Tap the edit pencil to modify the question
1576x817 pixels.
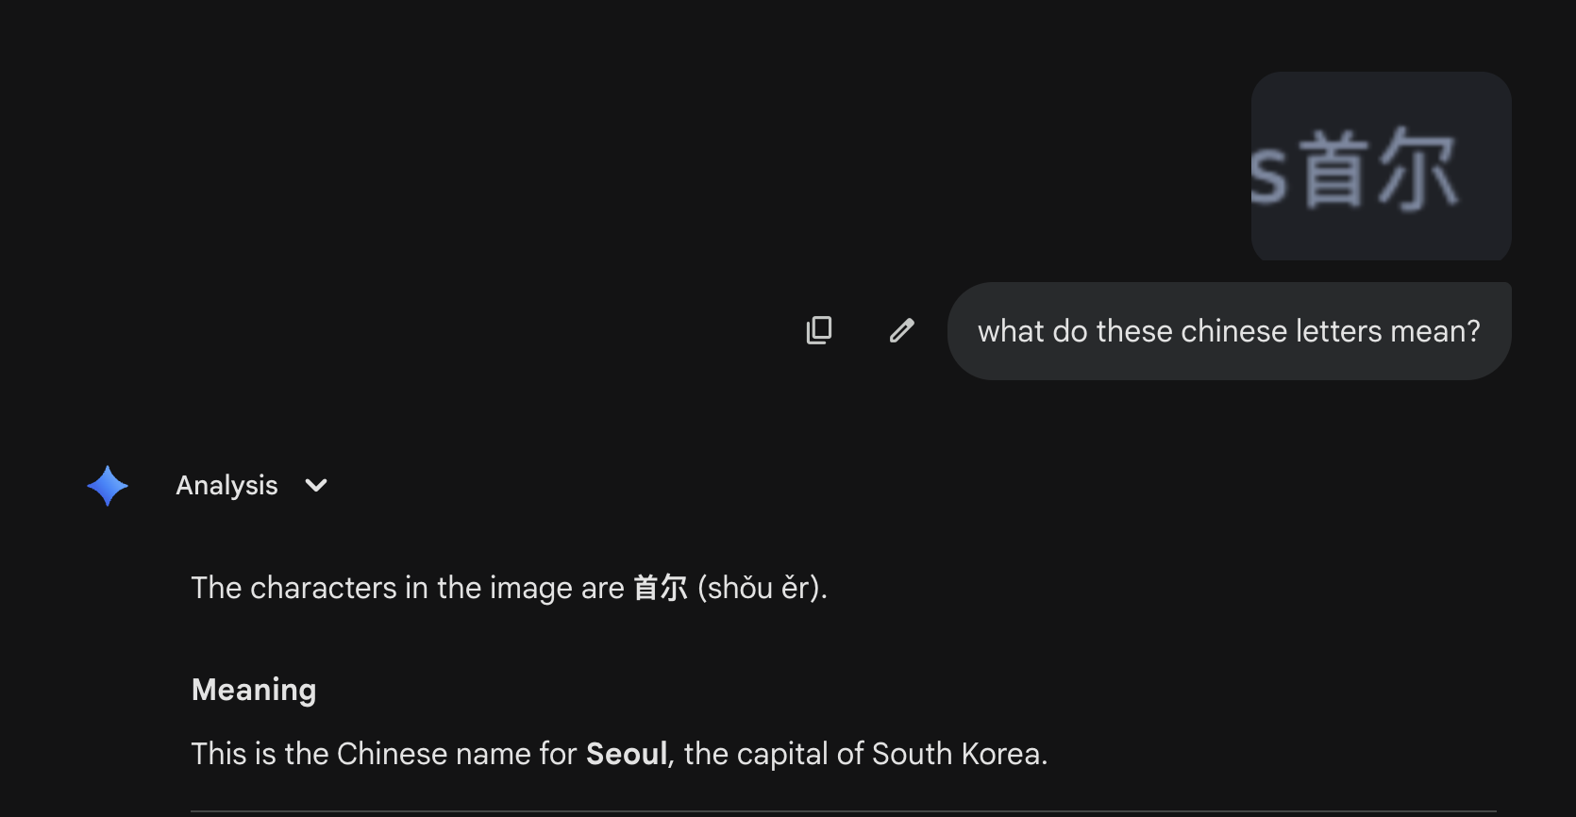click(901, 329)
